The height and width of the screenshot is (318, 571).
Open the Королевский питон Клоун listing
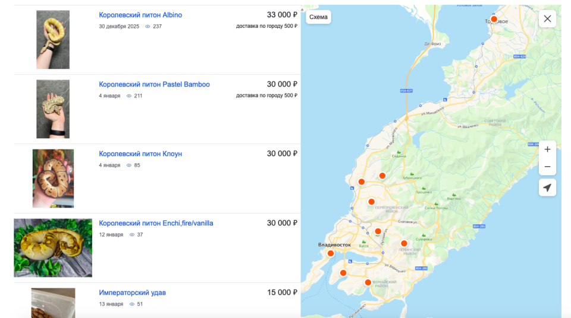[140, 154]
